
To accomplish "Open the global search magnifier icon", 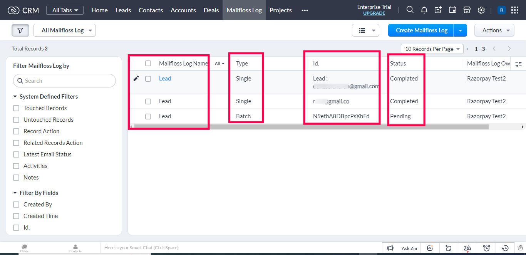I will click(410, 10).
